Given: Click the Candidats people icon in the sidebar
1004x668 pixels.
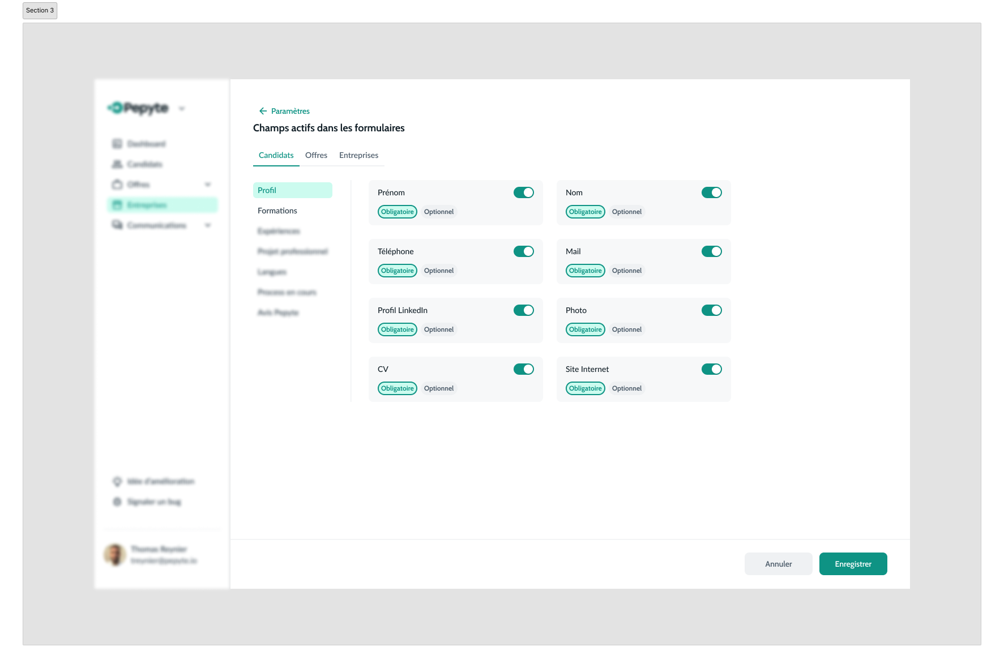Looking at the screenshot, I should coord(117,164).
